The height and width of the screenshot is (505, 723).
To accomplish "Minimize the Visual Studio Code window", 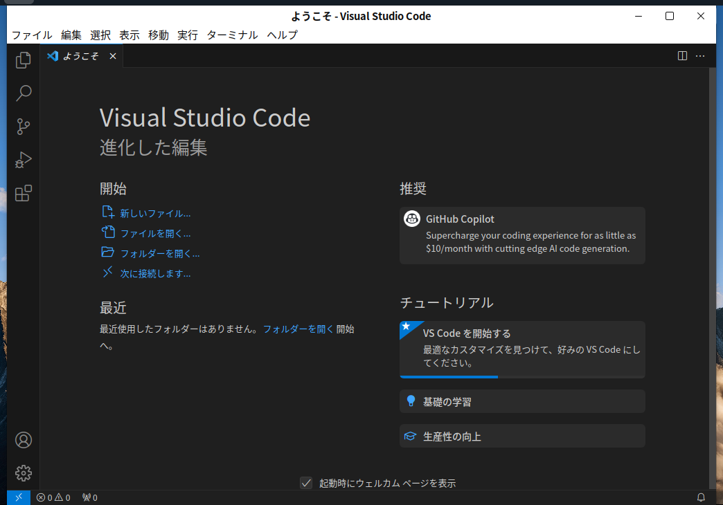I will [639, 16].
